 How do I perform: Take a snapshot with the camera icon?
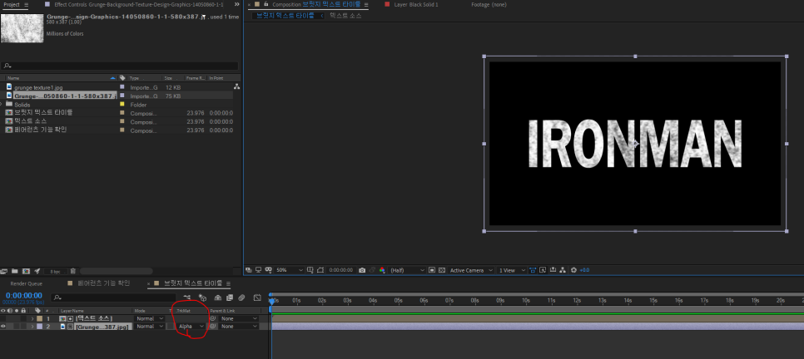[x=362, y=270]
